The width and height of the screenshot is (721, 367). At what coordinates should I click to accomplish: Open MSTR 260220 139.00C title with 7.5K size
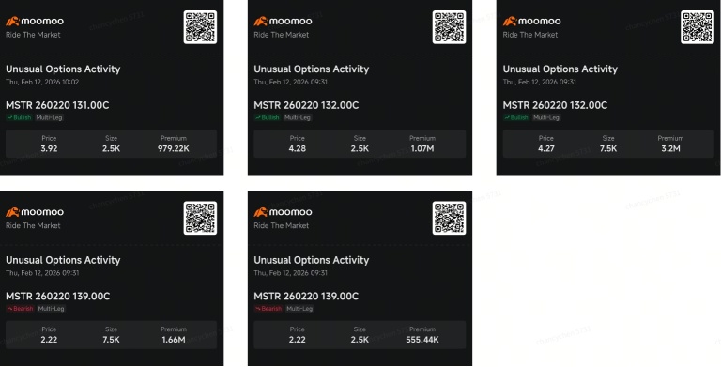point(58,297)
